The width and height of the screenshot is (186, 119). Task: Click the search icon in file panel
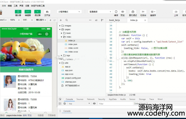67,20
